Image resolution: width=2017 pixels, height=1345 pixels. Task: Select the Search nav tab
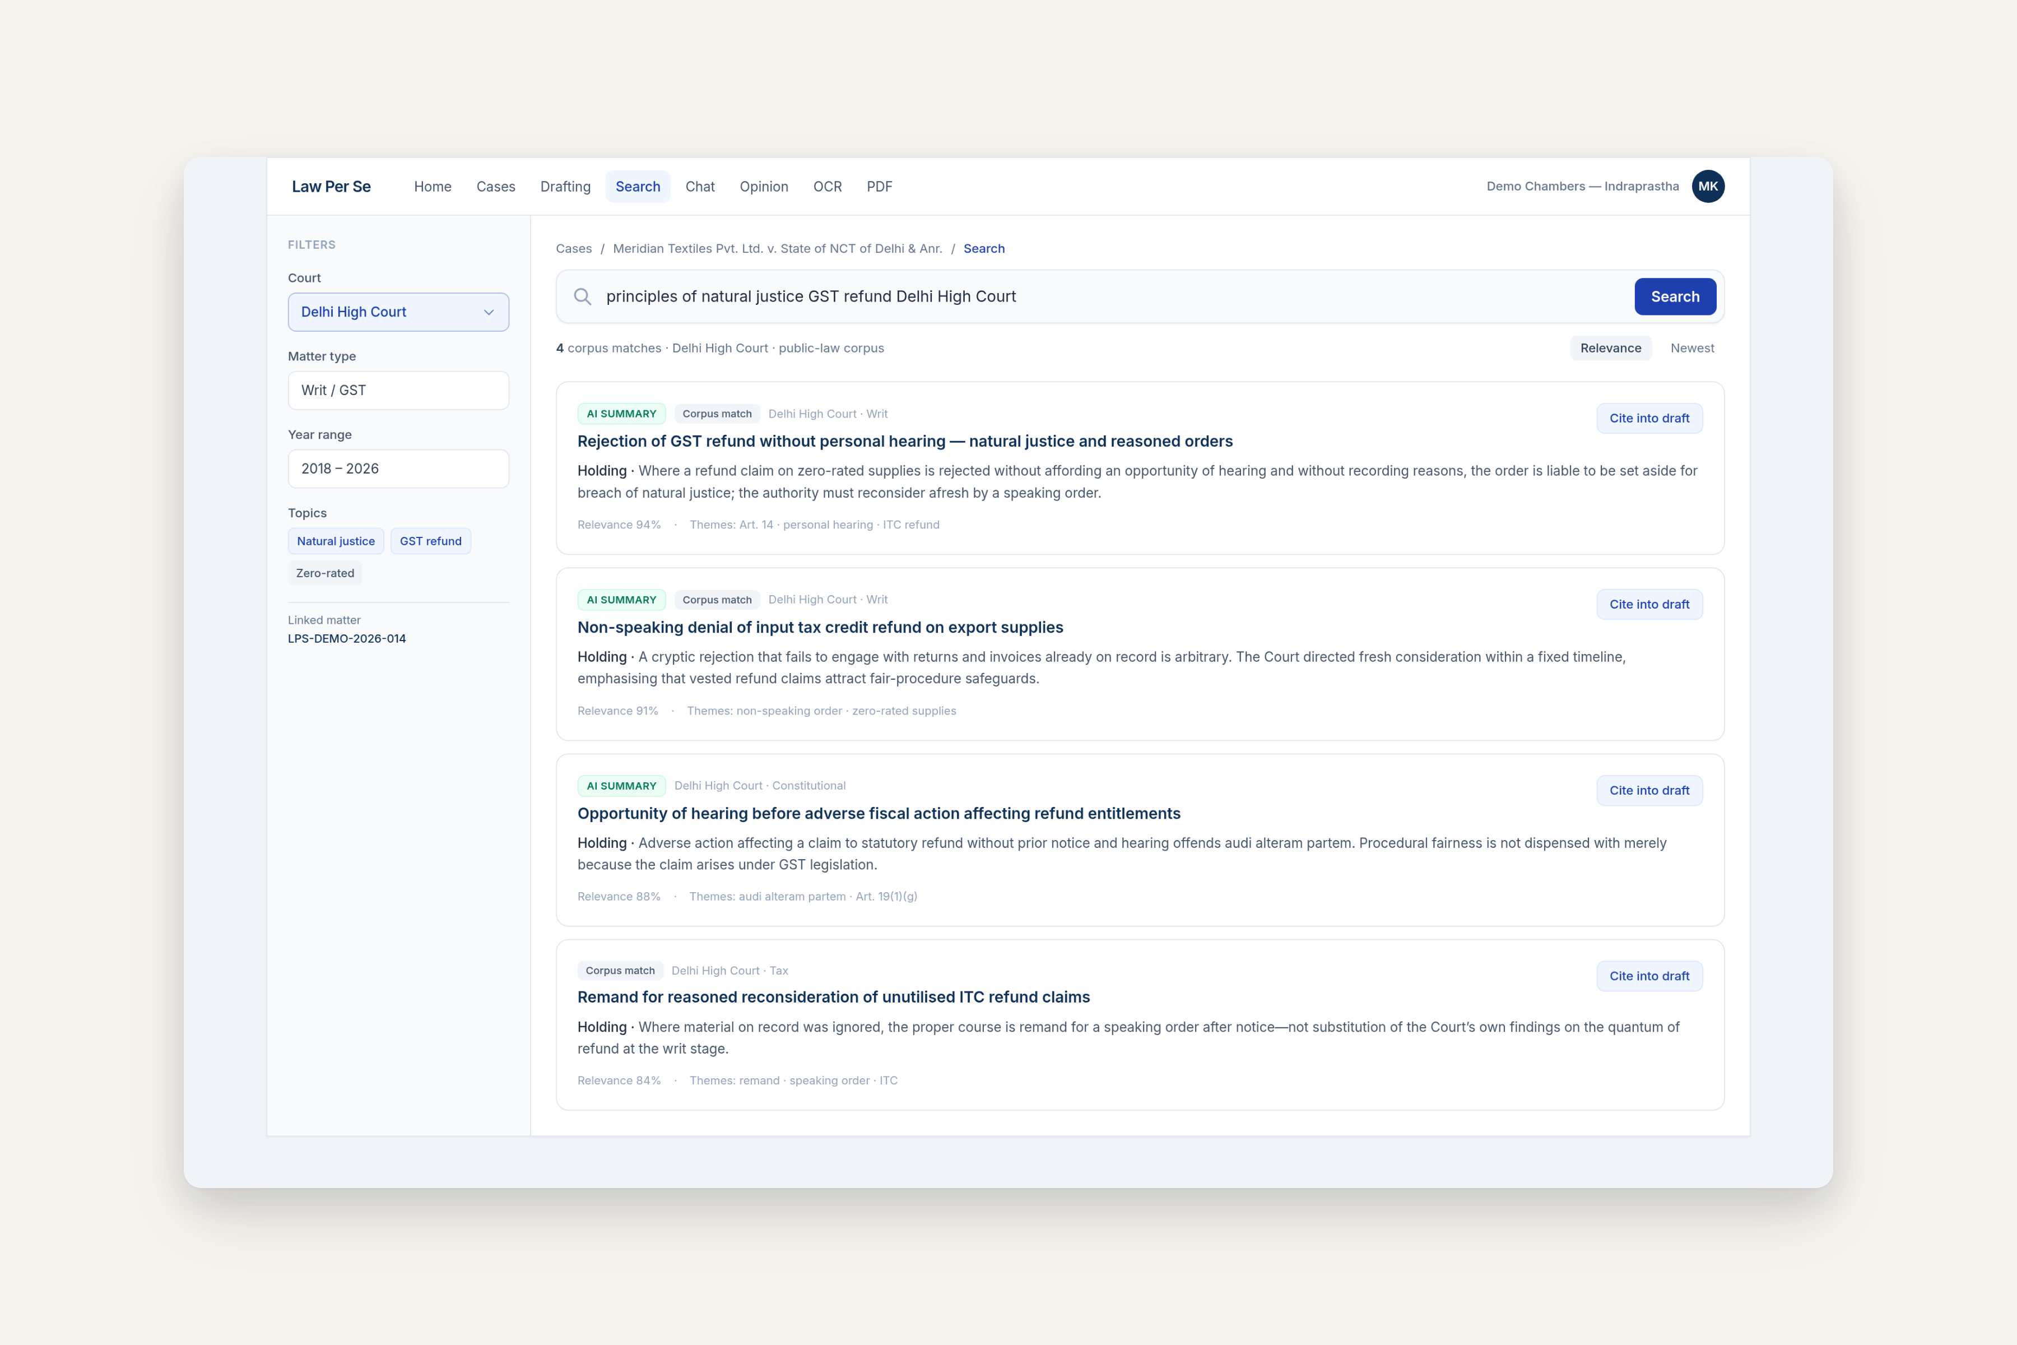click(637, 186)
